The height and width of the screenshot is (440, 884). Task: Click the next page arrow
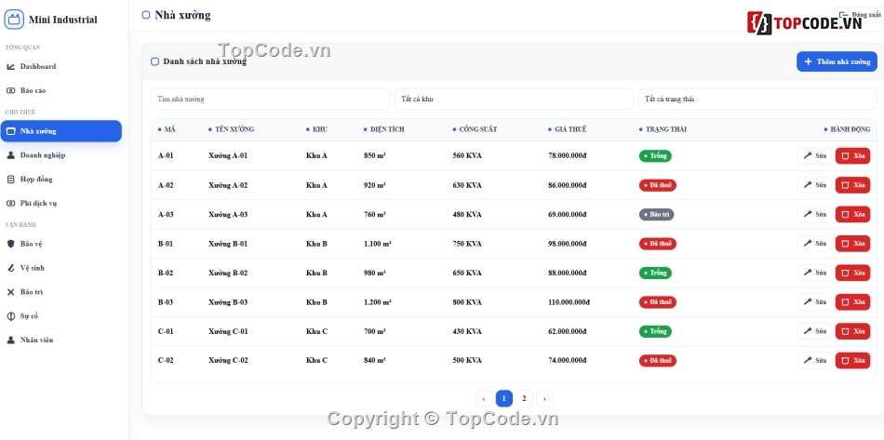coord(544,399)
